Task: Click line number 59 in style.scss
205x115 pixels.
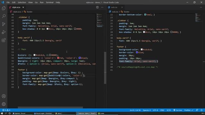Action: pos(12,70)
